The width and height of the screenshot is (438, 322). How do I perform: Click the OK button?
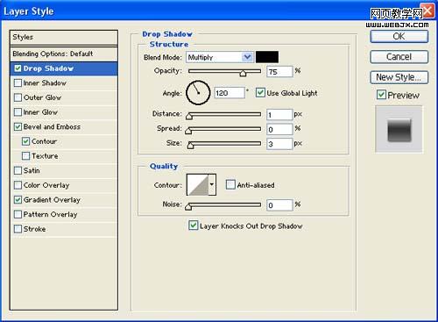pyautogui.click(x=399, y=37)
